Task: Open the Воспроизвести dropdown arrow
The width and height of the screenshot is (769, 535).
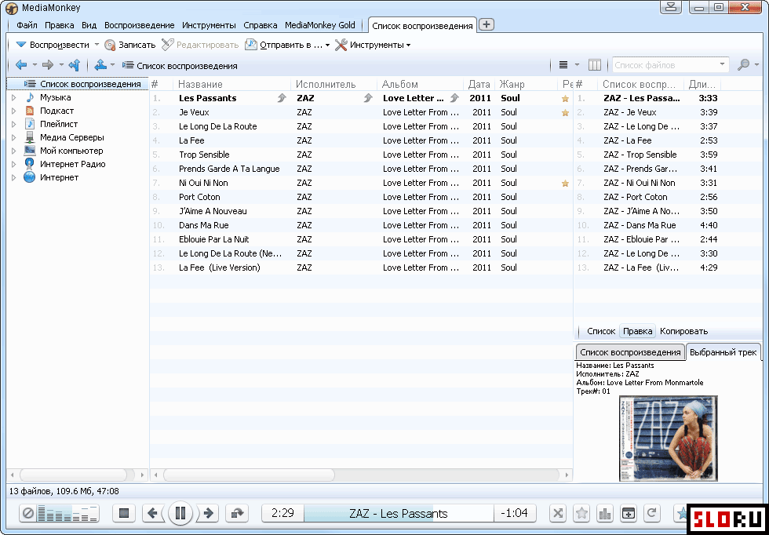Action: pos(97,45)
